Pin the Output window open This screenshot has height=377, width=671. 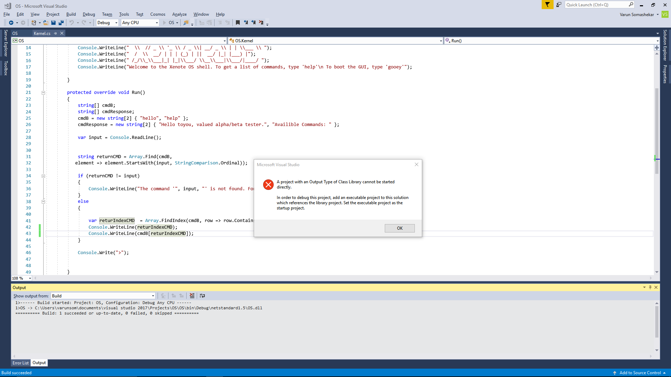click(650, 287)
